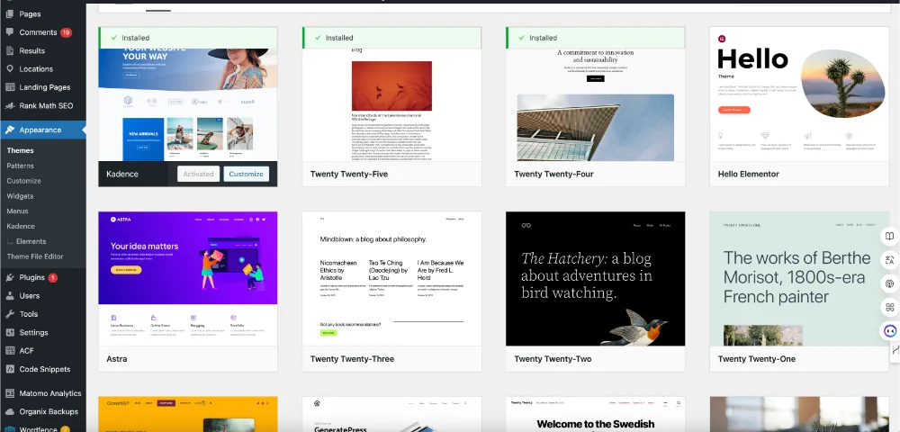Open the Customize submenu item in the sidebar

coord(23,181)
